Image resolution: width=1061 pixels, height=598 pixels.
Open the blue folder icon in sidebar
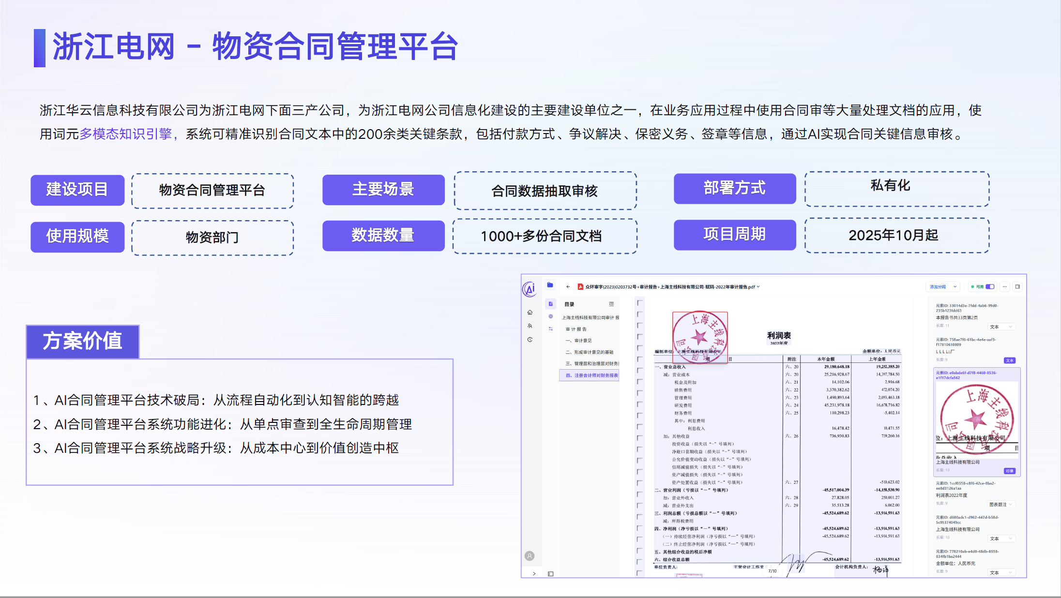point(550,285)
